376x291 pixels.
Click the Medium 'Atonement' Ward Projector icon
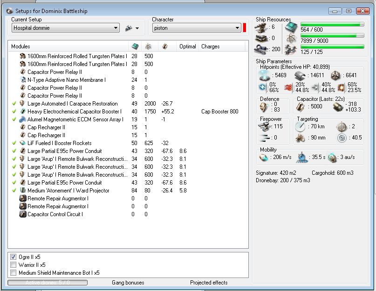(x=23, y=190)
